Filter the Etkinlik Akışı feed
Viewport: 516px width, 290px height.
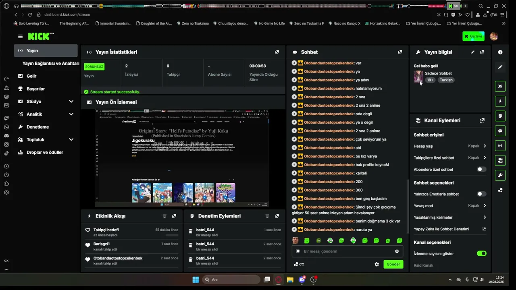164,216
